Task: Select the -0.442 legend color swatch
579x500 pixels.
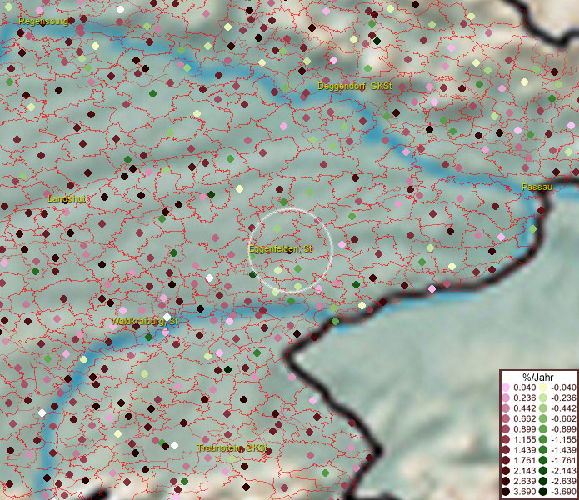Action: [542, 409]
